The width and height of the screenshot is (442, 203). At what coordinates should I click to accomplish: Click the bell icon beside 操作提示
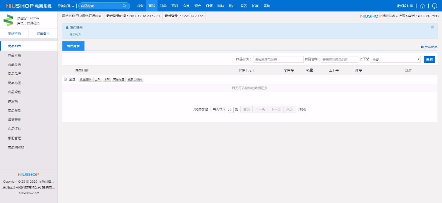[x=67, y=28]
